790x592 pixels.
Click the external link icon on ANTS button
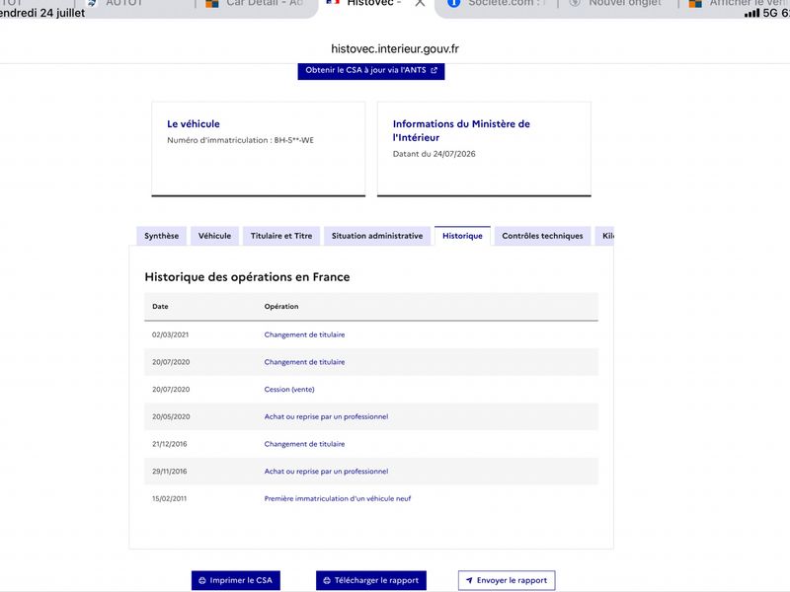(x=434, y=70)
